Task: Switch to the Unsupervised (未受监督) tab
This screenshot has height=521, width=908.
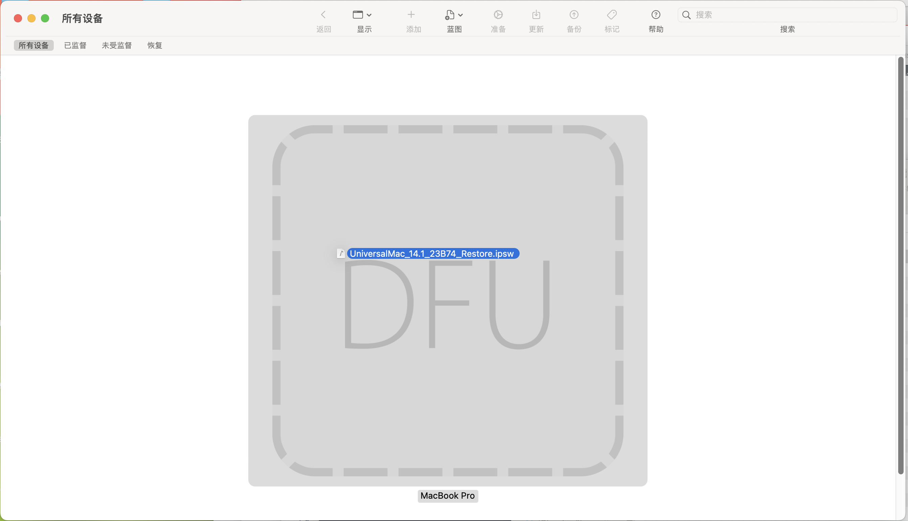Action: [x=117, y=45]
